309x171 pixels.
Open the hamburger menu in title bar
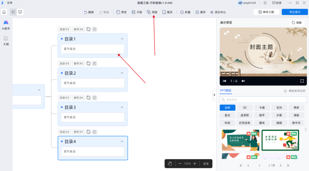(x=265, y=3)
